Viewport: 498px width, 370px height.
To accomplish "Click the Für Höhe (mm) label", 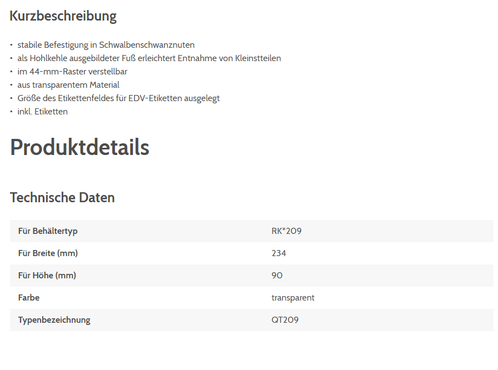I will (47, 276).
